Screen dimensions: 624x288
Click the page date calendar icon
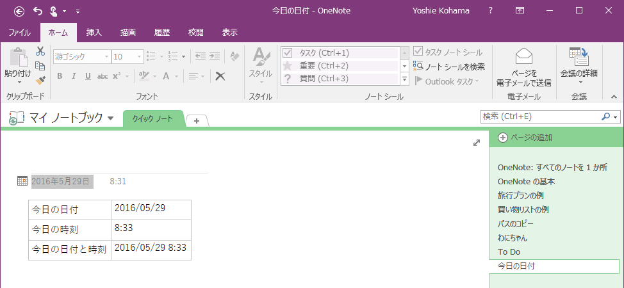pyautogui.click(x=22, y=181)
